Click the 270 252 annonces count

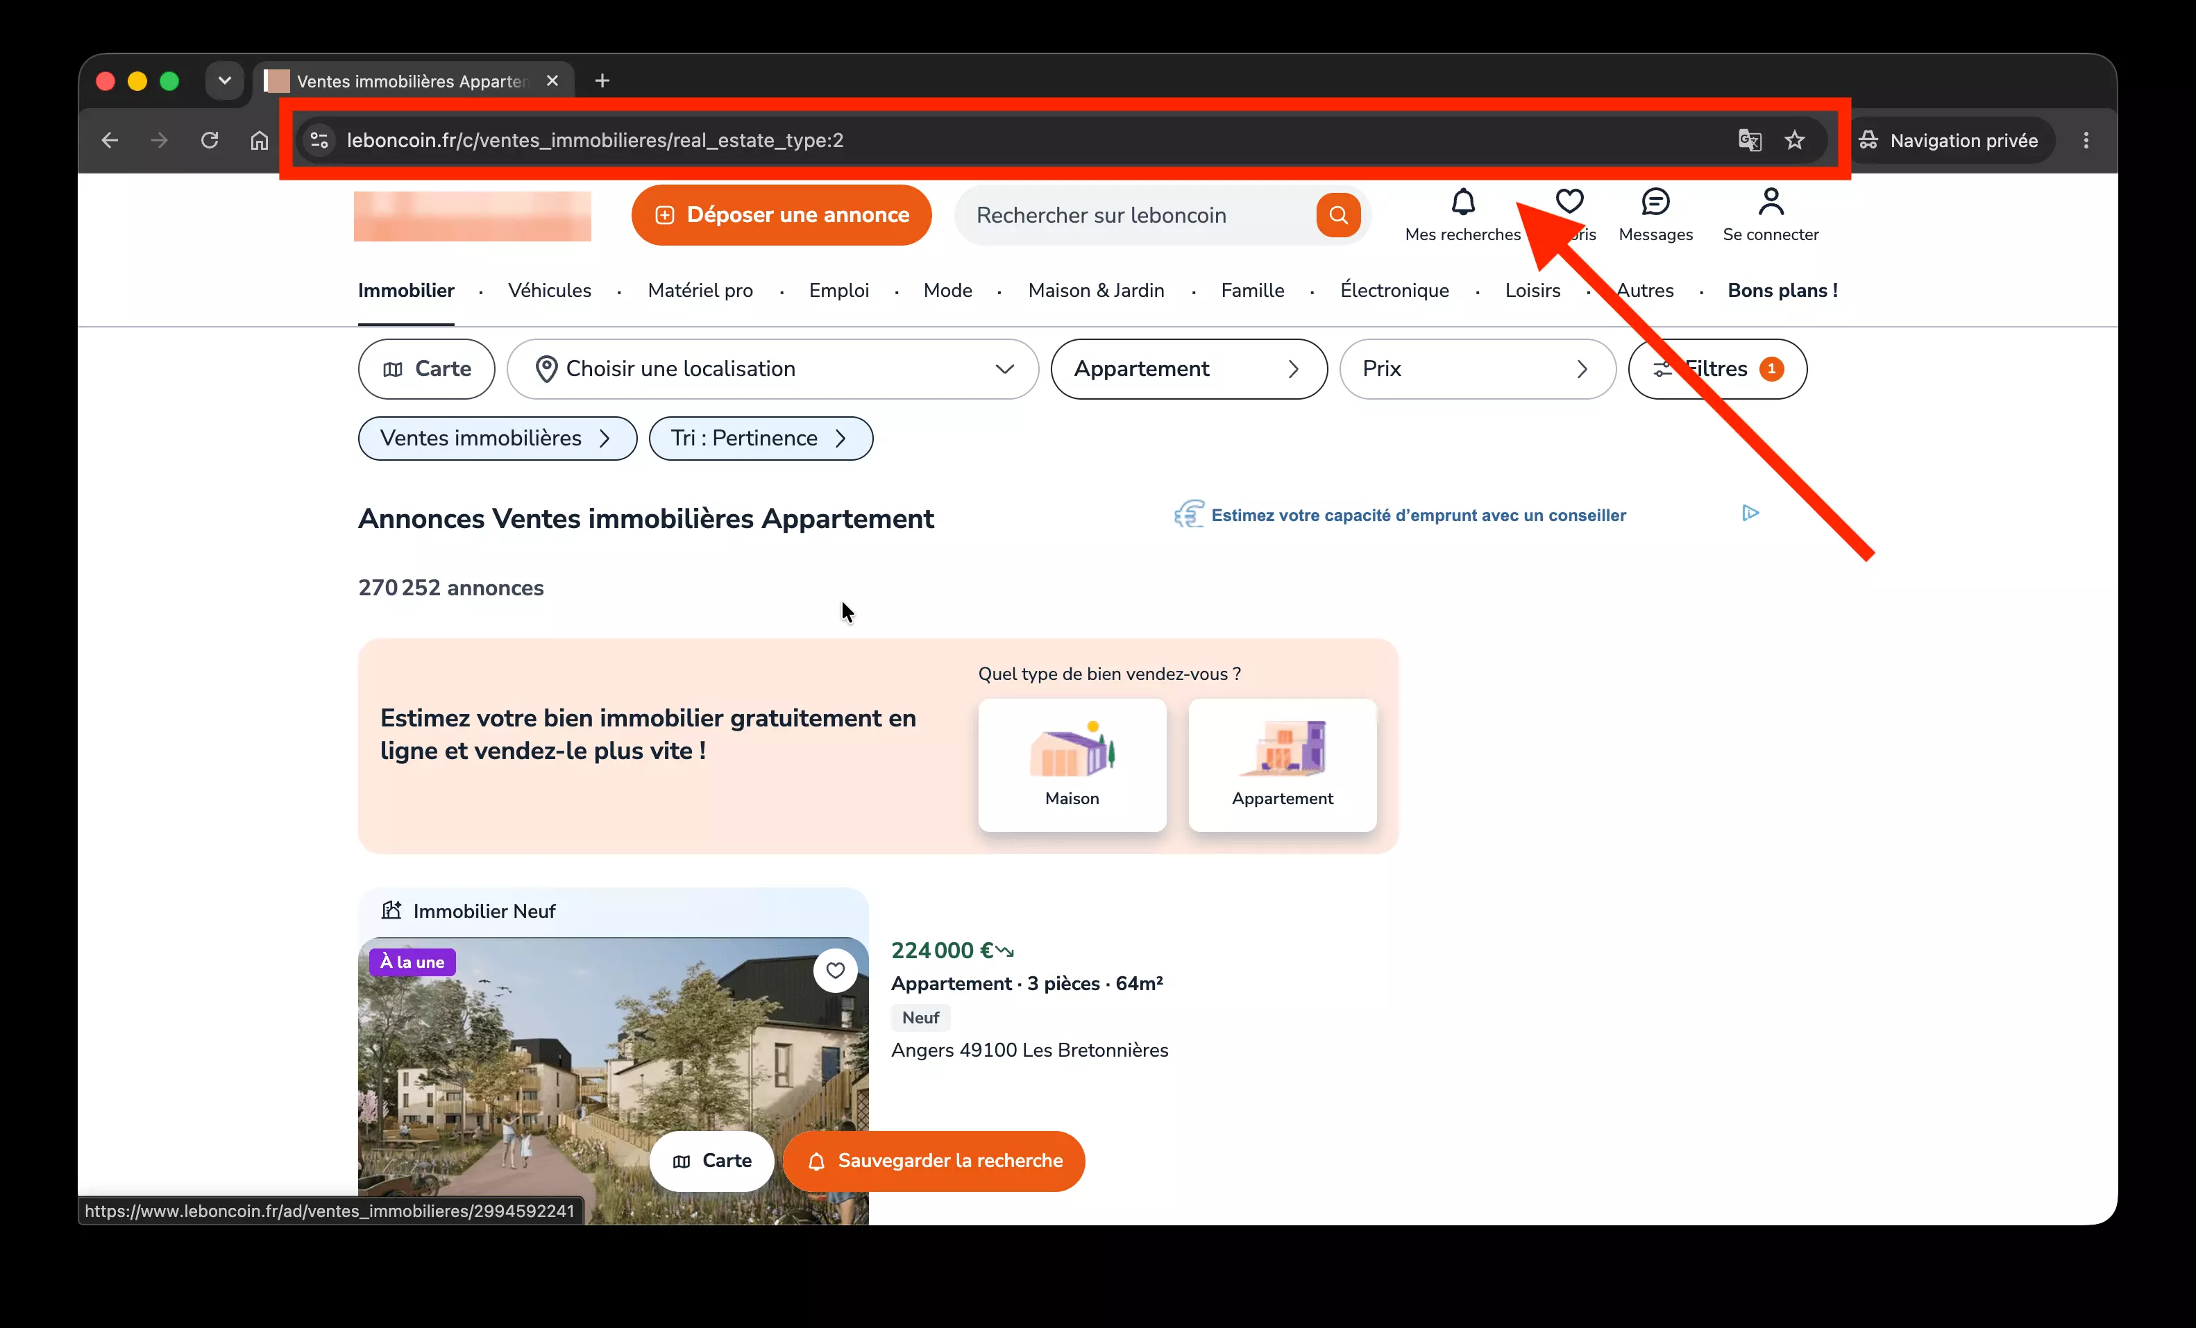[451, 588]
